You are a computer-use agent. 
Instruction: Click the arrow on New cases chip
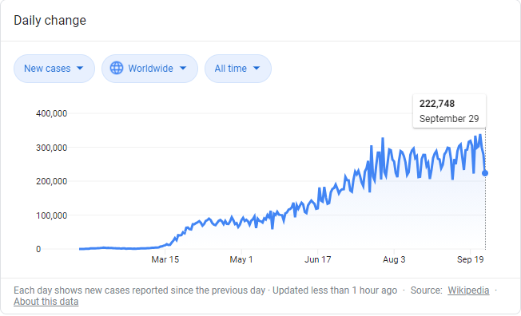80,68
